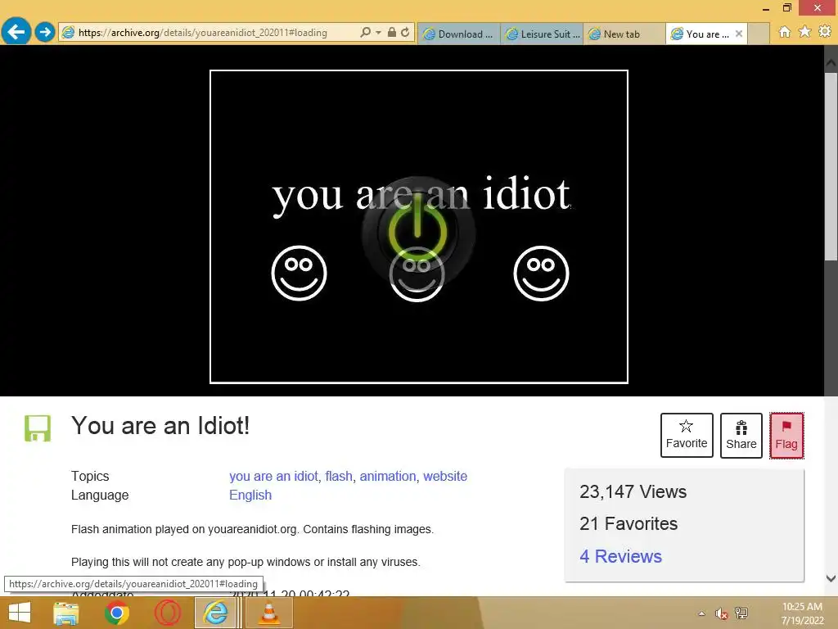
Task: Click the page scrollbar up arrow
Action: [x=831, y=62]
